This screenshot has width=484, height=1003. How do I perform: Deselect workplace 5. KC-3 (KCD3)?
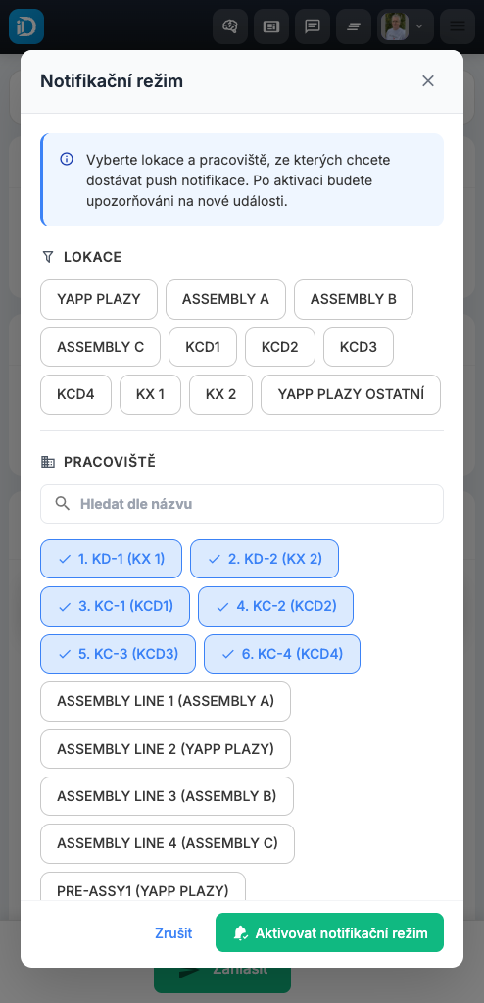point(118,654)
